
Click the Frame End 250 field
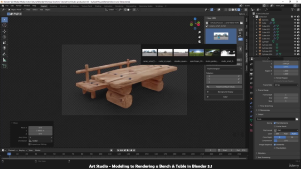tap(286, 98)
